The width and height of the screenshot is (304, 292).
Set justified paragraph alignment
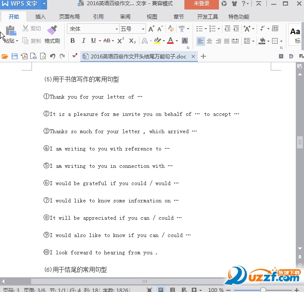pos(227,41)
